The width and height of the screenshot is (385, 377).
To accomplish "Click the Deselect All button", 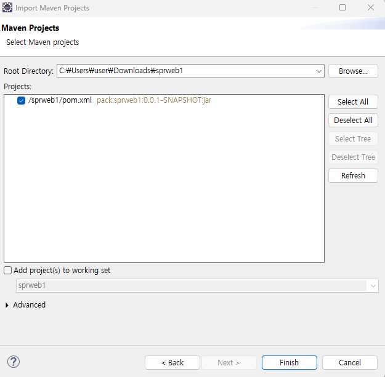I will 353,120.
